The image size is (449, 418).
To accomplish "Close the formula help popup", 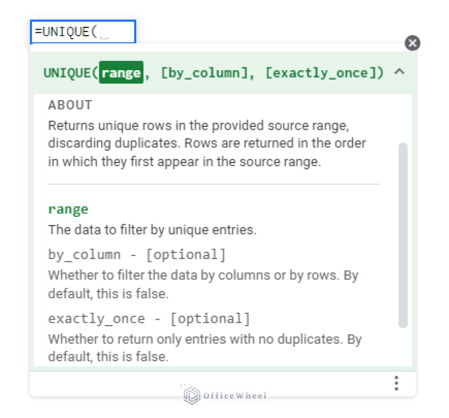I will tap(412, 43).
